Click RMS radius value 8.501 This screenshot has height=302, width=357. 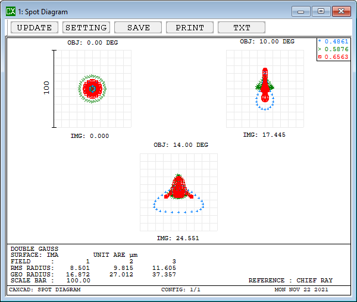pos(80,268)
